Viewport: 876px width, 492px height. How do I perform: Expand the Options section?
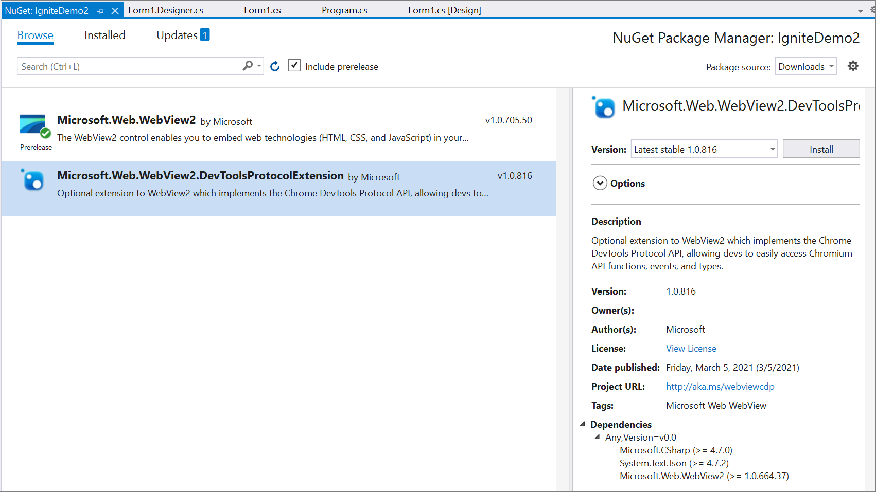[600, 183]
